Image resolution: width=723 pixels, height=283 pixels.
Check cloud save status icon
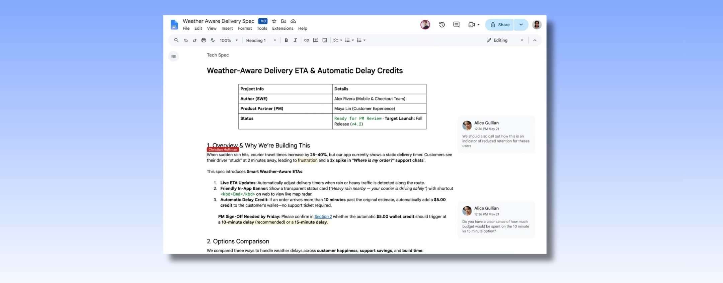click(293, 21)
